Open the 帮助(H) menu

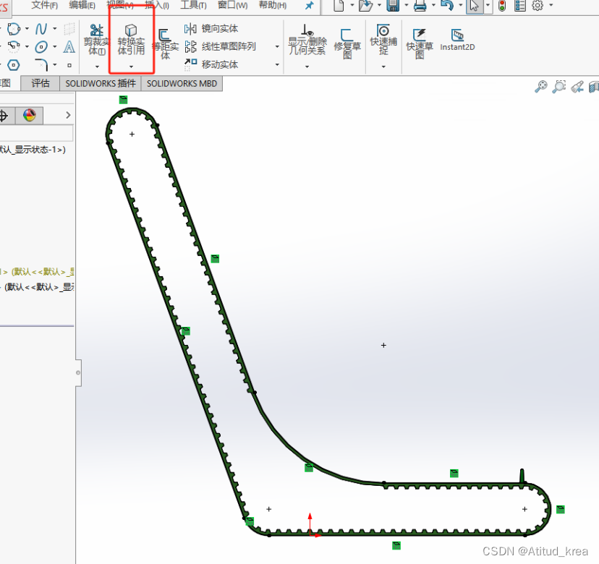(273, 5)
